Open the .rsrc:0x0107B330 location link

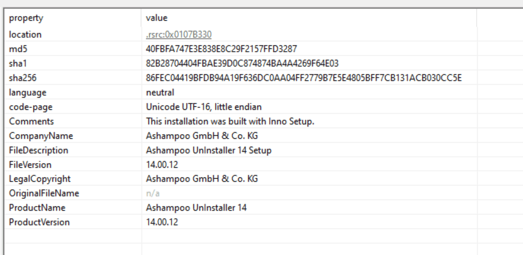(x=179, y=35)
